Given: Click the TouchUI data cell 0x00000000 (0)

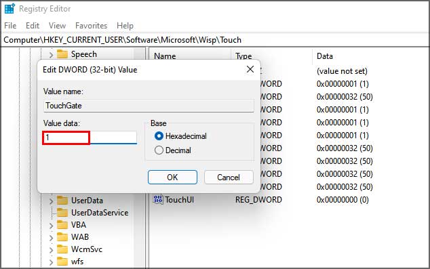Looking at the screenshot, I should click(343, 200).
